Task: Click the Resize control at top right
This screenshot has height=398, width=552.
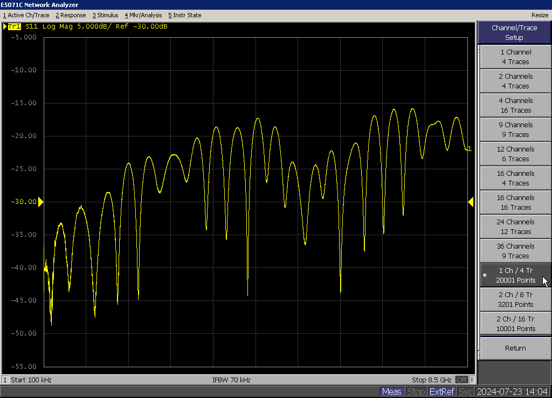Action: (x=540, y=15)
